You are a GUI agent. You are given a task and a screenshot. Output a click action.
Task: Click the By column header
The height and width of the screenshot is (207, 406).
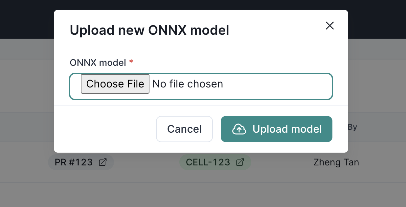(x=353, y=127)
